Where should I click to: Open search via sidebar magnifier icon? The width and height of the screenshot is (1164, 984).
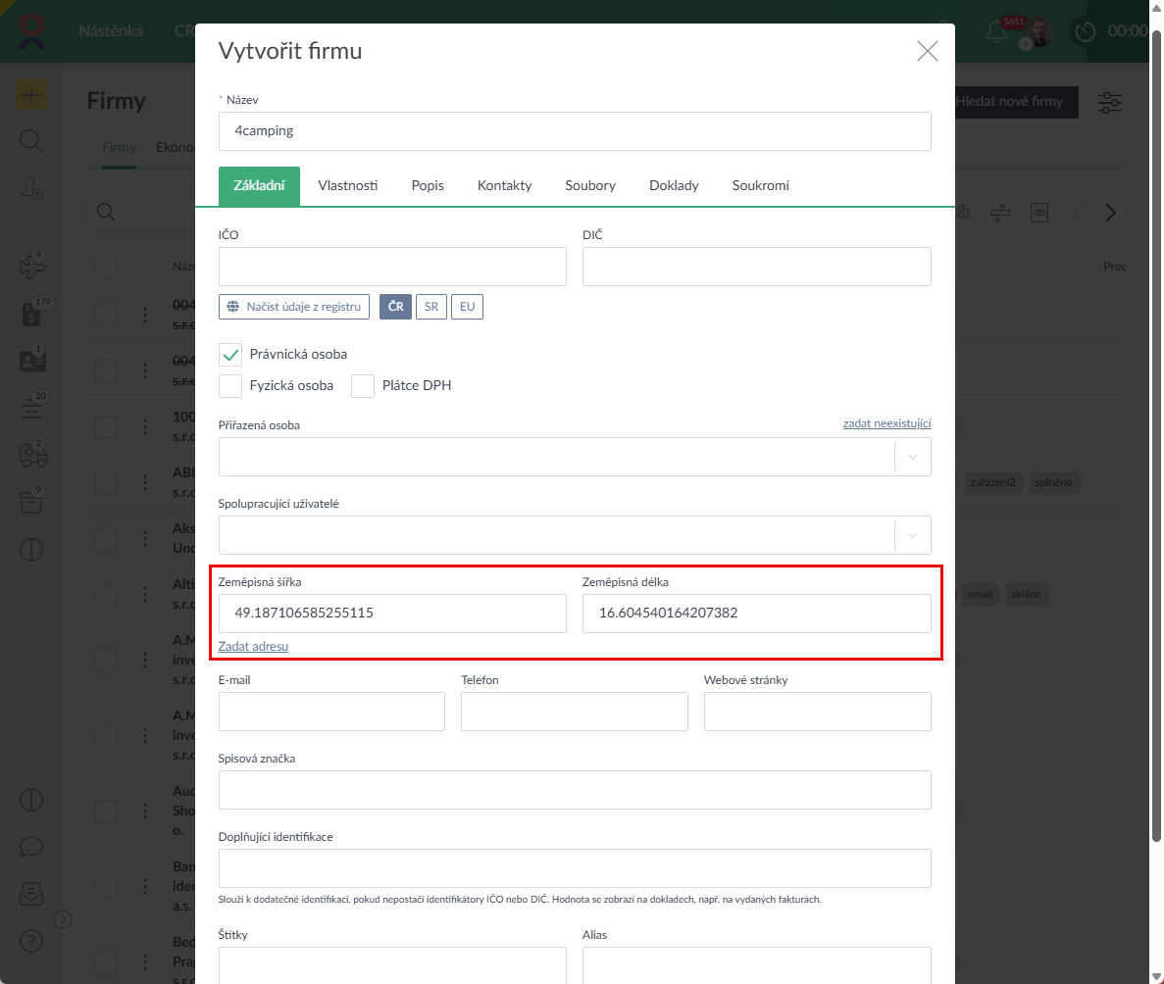coord(31,142)
